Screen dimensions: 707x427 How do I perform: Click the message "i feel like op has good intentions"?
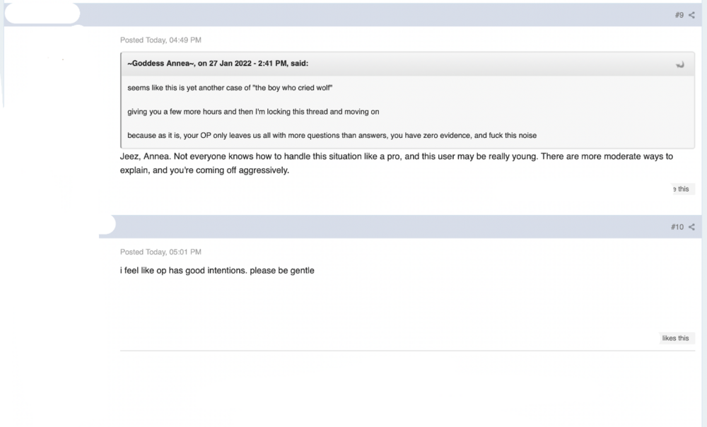[x=217, y=271]
